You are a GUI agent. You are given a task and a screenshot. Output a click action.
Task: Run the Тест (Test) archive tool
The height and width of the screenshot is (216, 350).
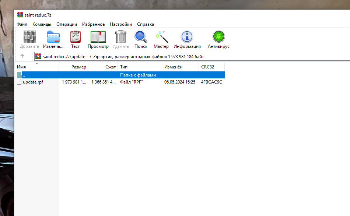click(76, 37)
